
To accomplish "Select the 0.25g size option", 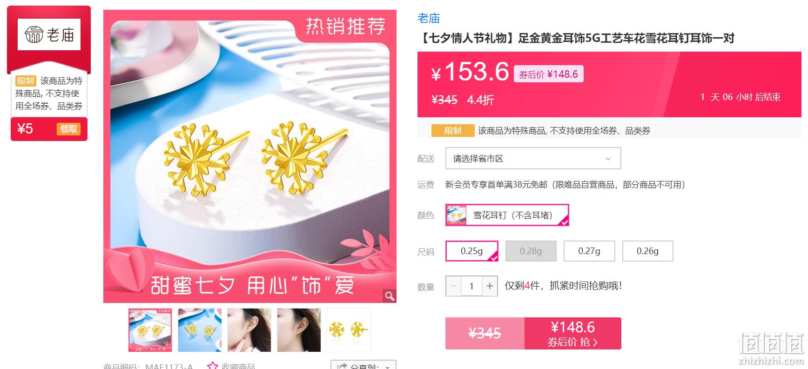I will (472, 251).
